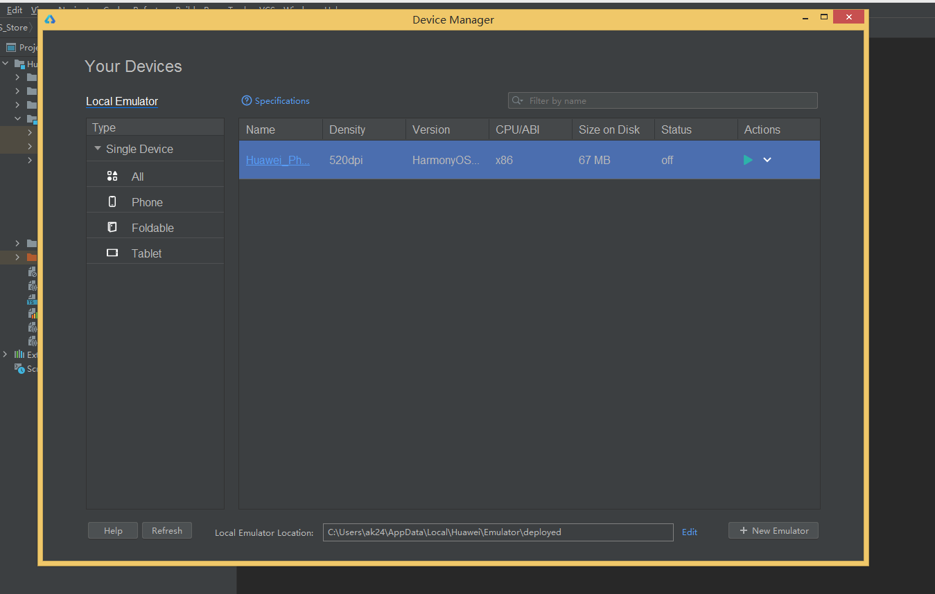Sort by the Size on Disk header
Viewport: 935px width, 594px height.
pos(613,129)
